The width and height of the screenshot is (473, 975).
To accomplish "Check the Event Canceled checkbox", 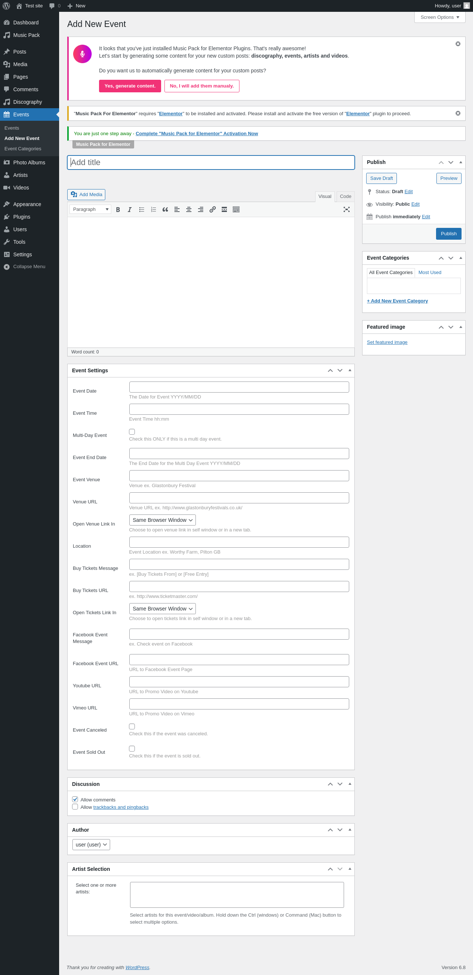I will point(132,726).
